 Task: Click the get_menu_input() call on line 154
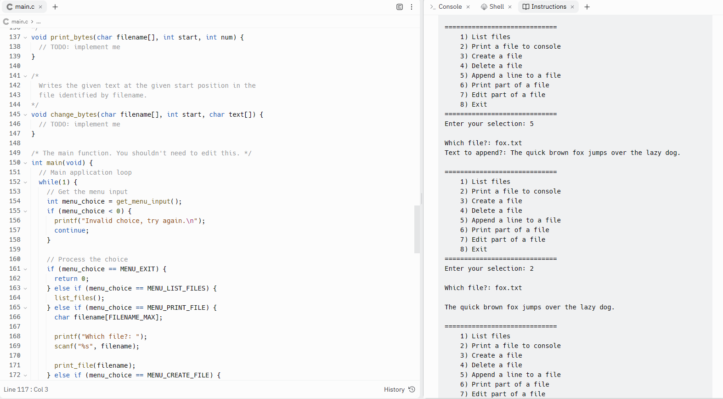point(149,201)
